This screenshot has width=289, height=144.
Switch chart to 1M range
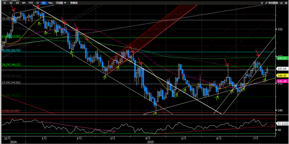tap(17, 3)
